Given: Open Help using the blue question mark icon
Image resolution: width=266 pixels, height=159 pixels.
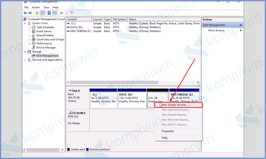Looking at the screenshot, I should 49,13.
